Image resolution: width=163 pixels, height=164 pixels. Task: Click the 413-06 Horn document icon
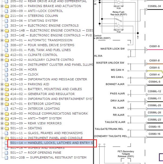click(6, 70)
